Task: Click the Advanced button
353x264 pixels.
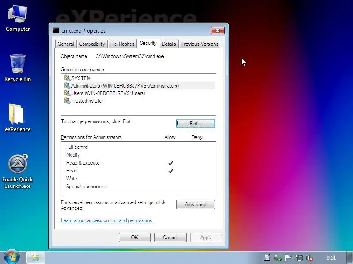Action: click(x=196, y=205)
